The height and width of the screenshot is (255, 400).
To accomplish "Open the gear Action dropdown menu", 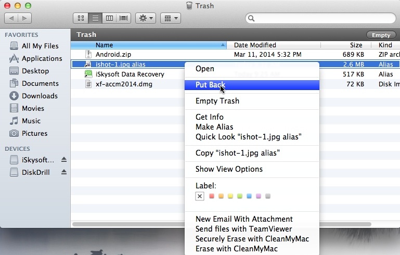I will pyautogui.click(x=146, y=18).
